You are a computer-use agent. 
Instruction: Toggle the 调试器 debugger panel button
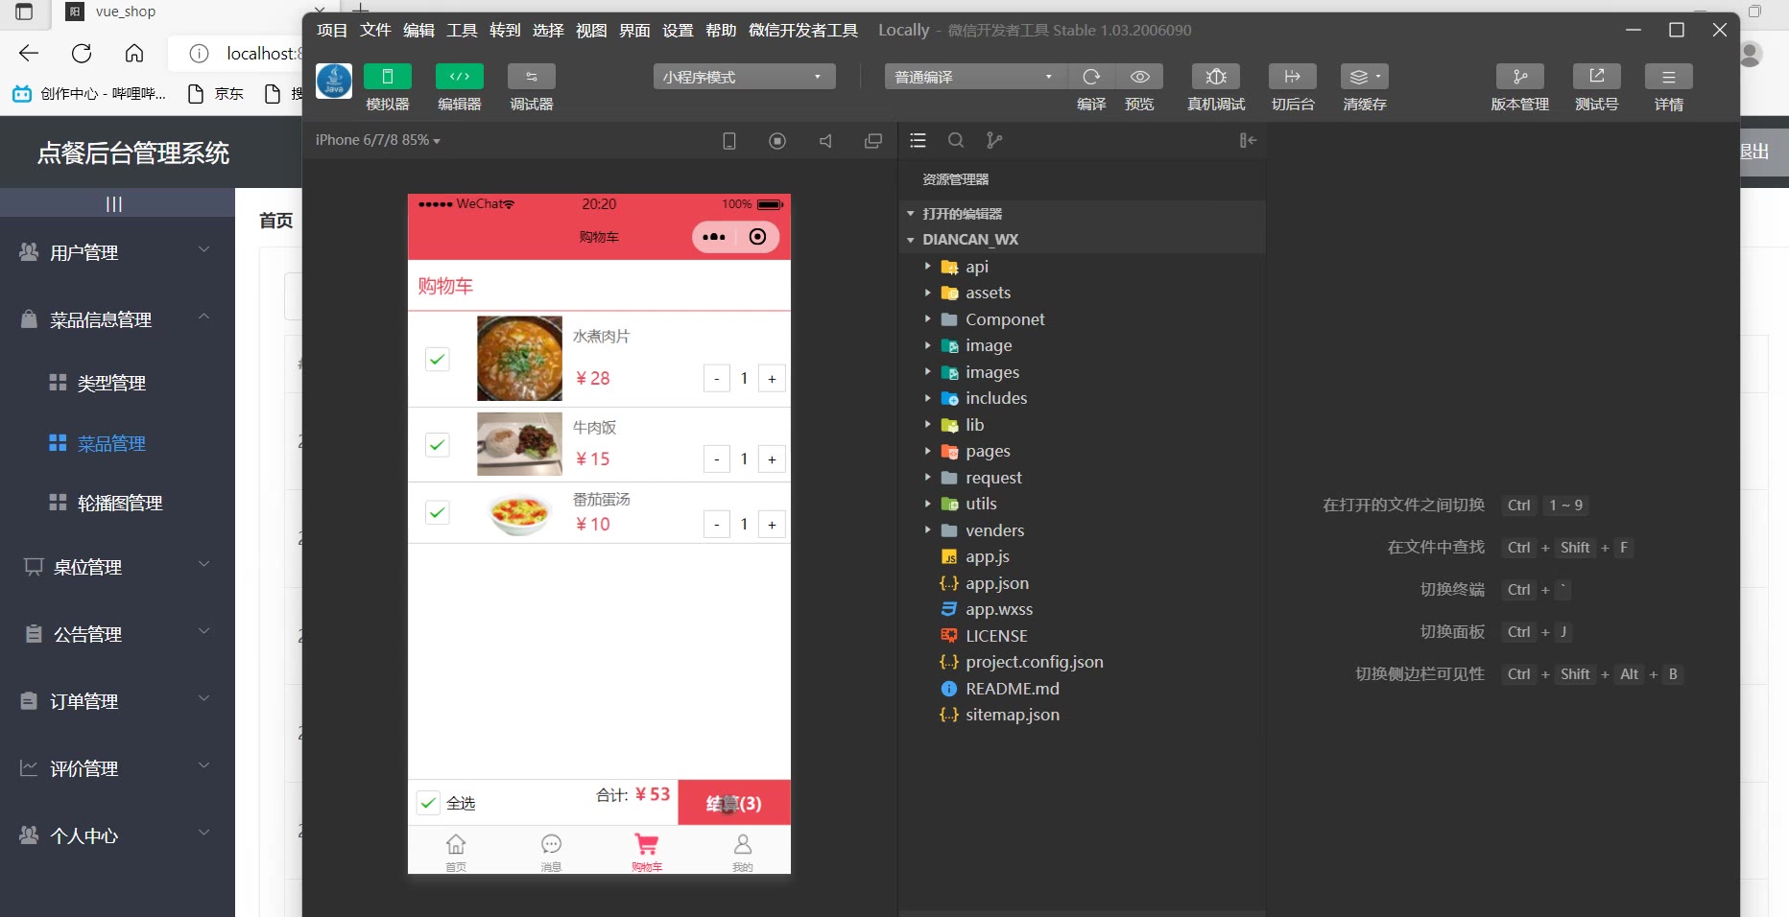532,77
